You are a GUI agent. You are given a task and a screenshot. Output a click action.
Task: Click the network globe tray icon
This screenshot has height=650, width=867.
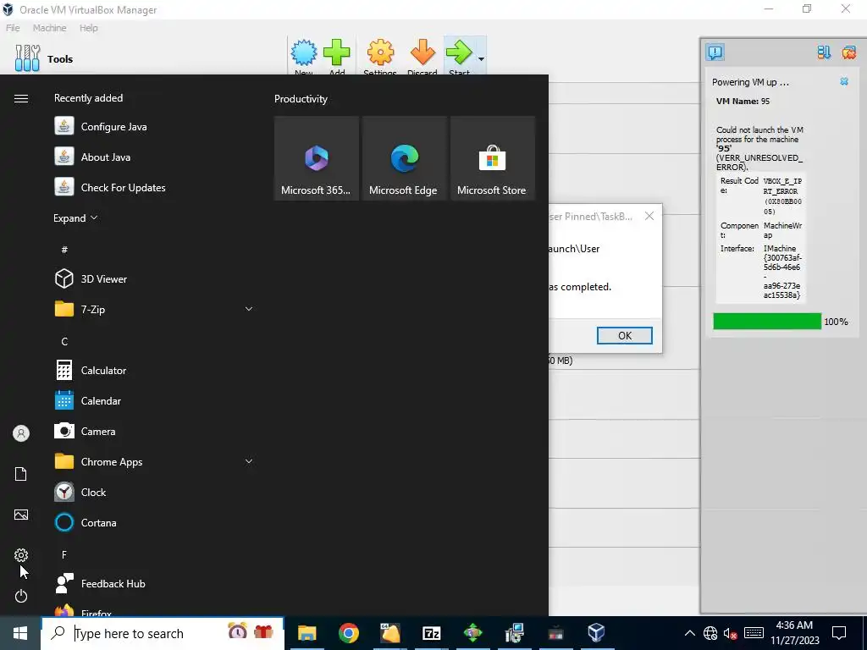pos(710,633)
